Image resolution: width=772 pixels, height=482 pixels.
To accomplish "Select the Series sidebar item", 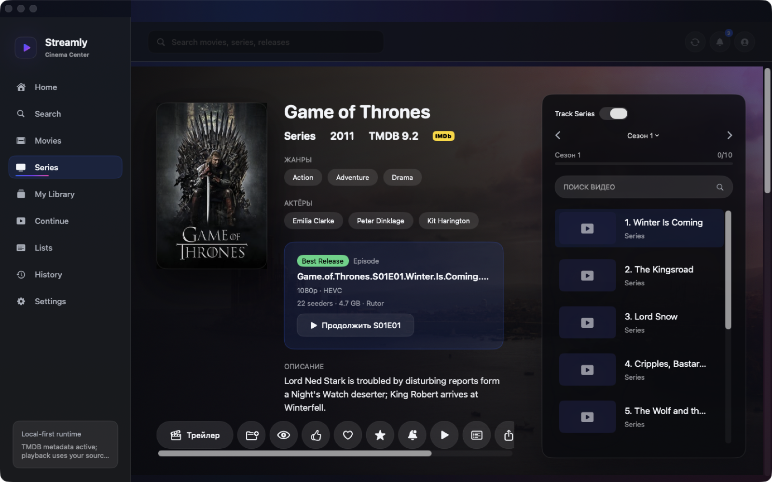I will tap(65, 167).
